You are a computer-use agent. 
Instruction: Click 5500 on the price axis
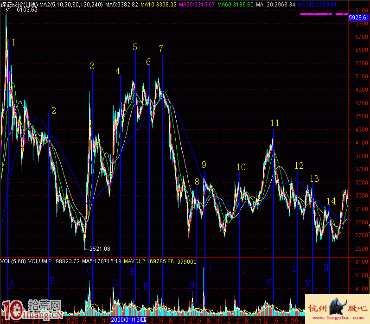pos(362,50)
